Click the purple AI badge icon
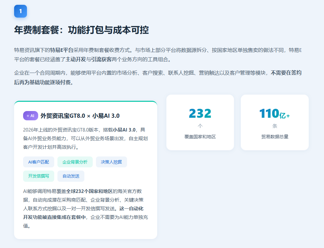The height and width of the screenshot is (248, 324). [30, 116]
